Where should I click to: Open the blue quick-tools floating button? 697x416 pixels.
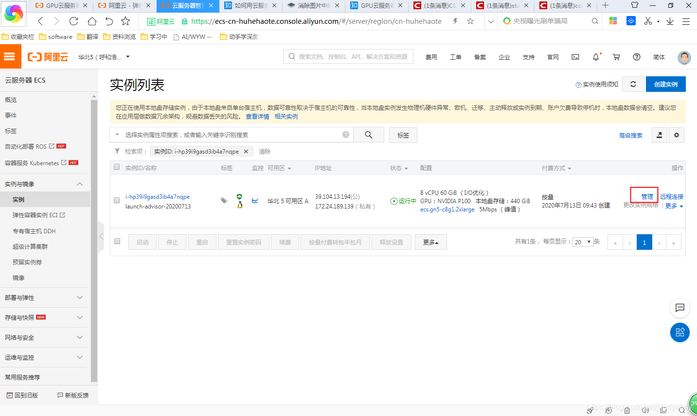[x=680, y=332]
